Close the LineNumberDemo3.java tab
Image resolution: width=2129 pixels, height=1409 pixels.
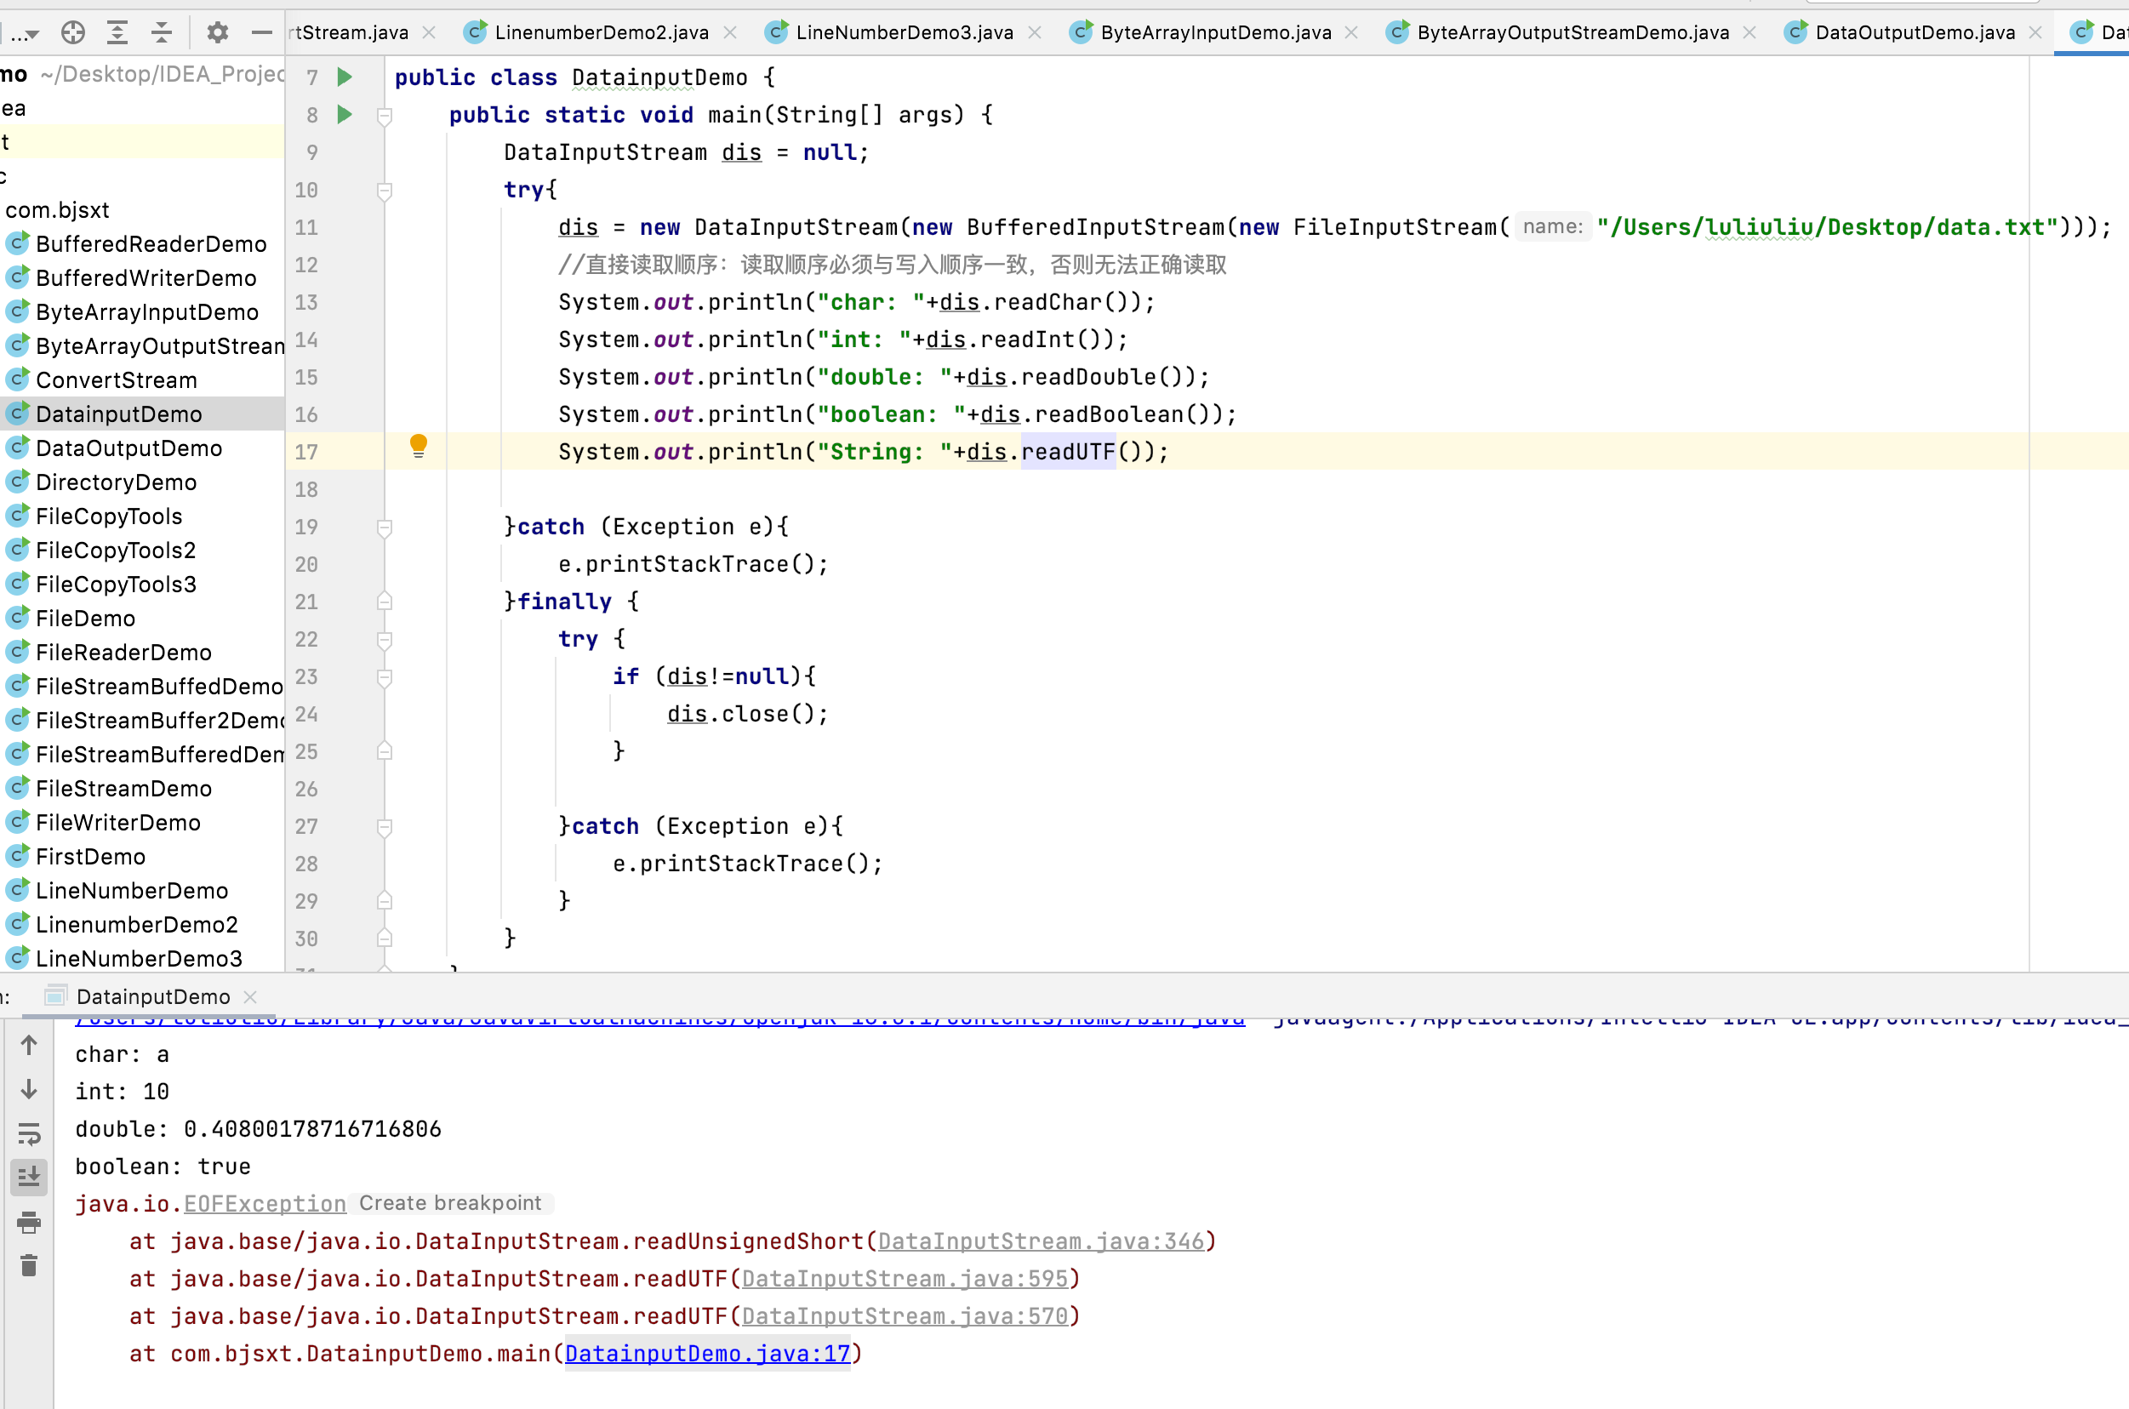pos(1035,33)
